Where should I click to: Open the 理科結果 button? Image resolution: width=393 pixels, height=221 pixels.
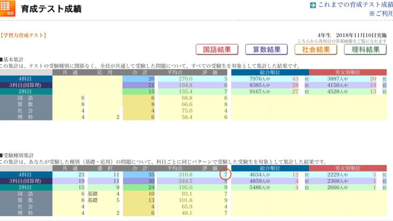click(365, 49)
